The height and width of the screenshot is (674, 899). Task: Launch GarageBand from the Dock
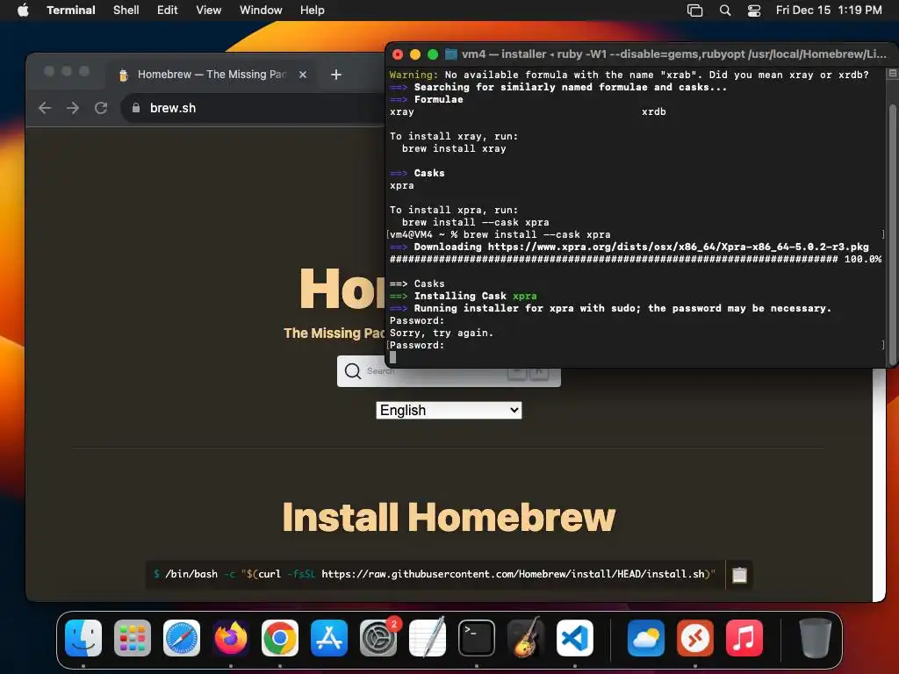pos(526,638)
